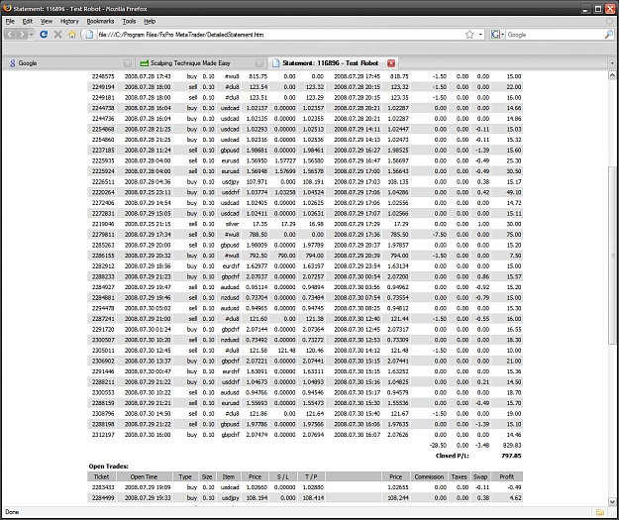The image size is (619, 520).
Task: Open the Tools menu
Action: [x=129, y=22]
